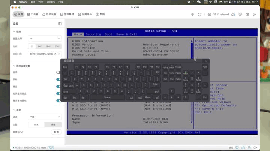Open the 应用中心 app center tab

click(x=85, y=14)
